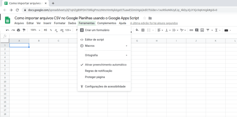This screenshot has width=237, height=117.
Task: Close the open Ferramentas menu
Action: [x=87, y=23]
